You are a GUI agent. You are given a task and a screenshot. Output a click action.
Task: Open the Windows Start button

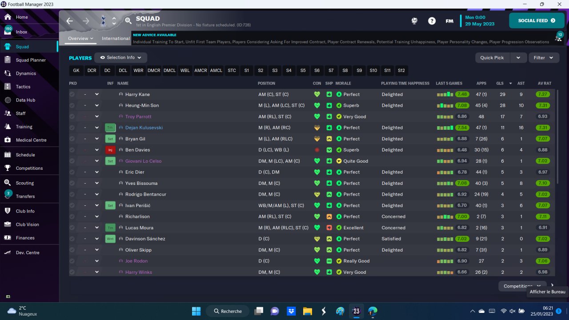coord(196,311)
